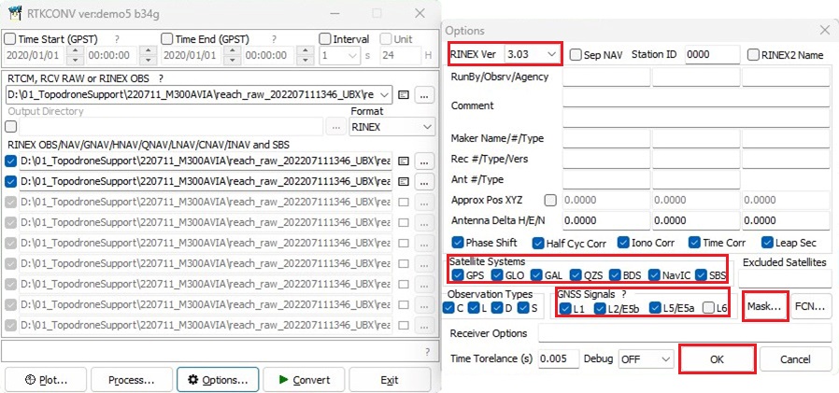View the input file with the document icon
This screenshot has height=393, width=839.
click(x=404, y=94)
